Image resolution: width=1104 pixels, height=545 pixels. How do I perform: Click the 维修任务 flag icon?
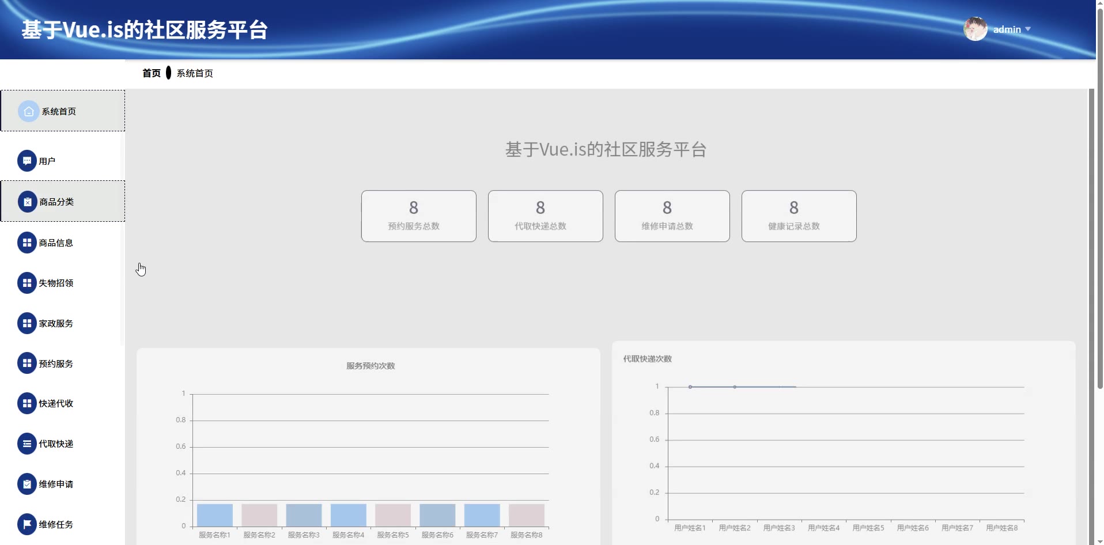click(27, 524)
